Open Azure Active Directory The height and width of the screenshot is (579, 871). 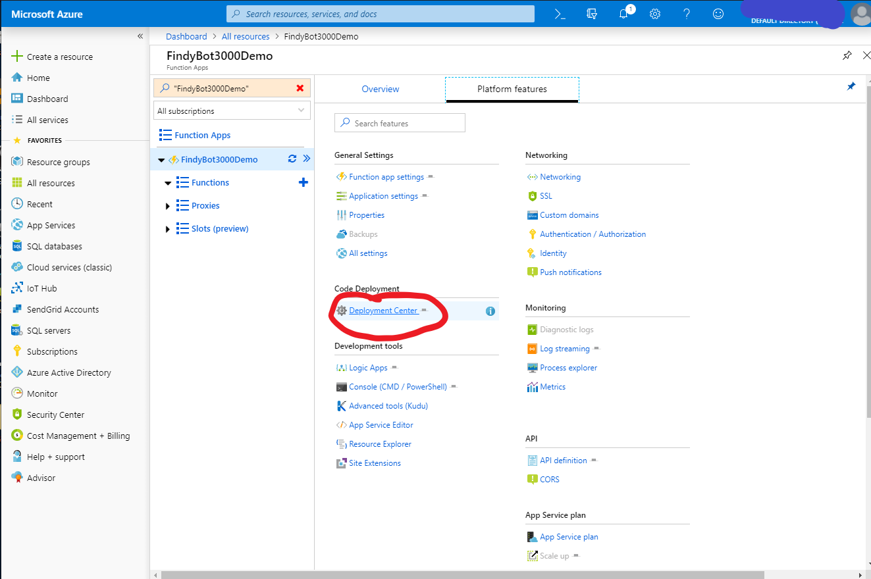coord(69,372)
